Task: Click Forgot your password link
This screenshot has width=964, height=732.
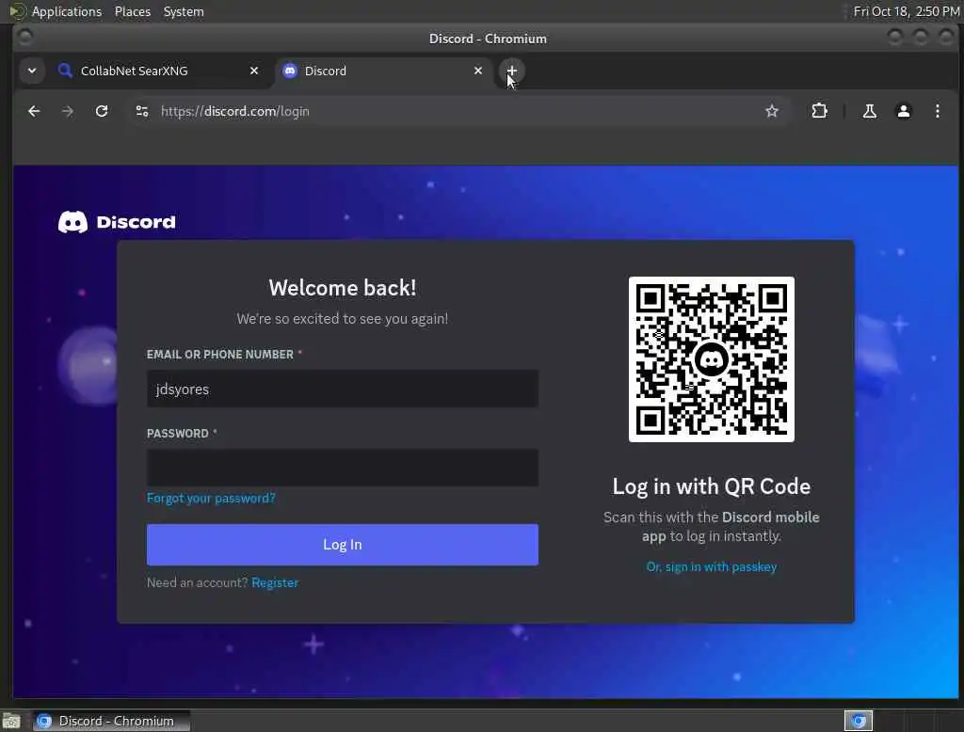Action: click(211, 498)
